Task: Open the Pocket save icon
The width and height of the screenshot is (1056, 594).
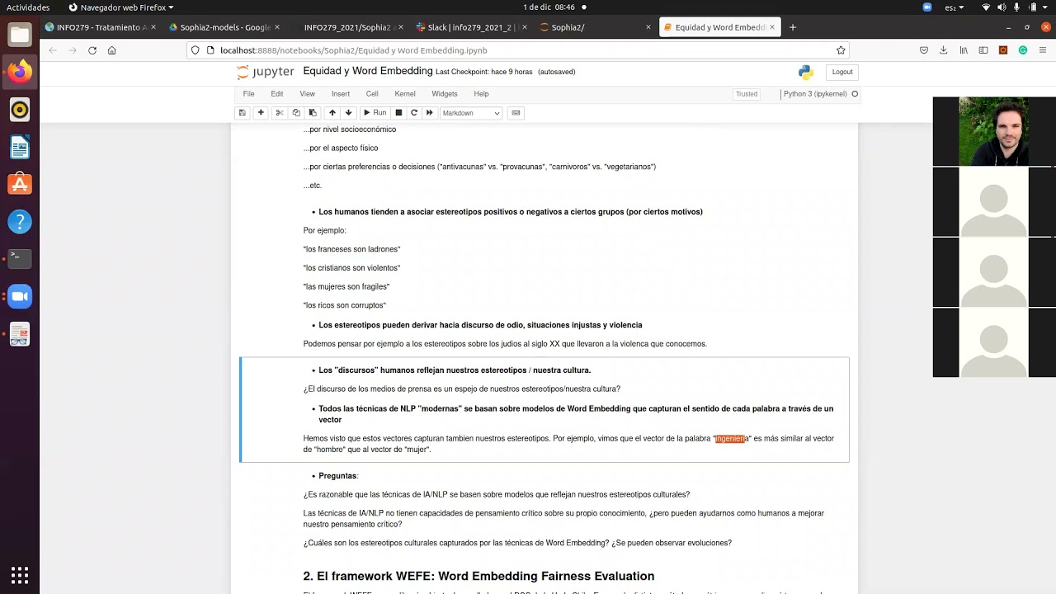Action: pyautogui.click(x=924, y=50)
